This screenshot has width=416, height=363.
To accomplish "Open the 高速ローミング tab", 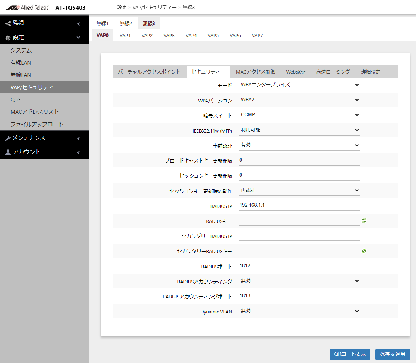I will click(x=333, y=72).
